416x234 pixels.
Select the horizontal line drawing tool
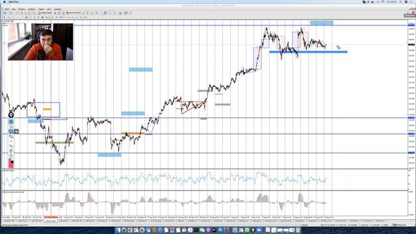click(18, 18)
